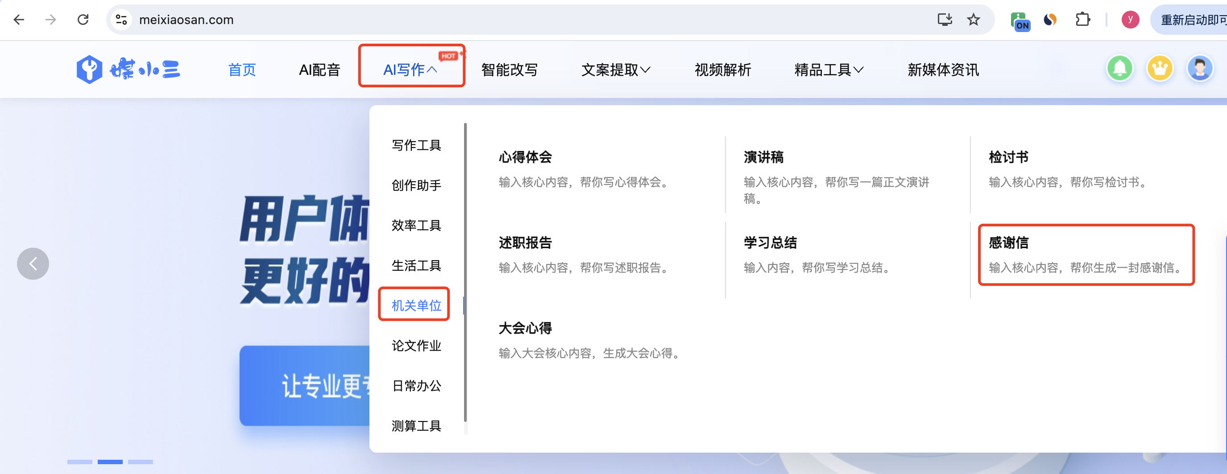This screenshot has width=1227, height=474.
Task: Click the blue 让专业更 banner button
Action: pyautogui.click(x=304, y=386)
